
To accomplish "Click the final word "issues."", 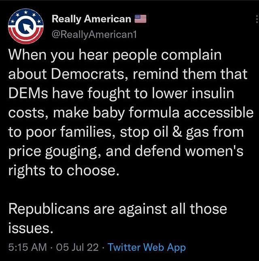I will pyautogui.click(x=31, y=227).
